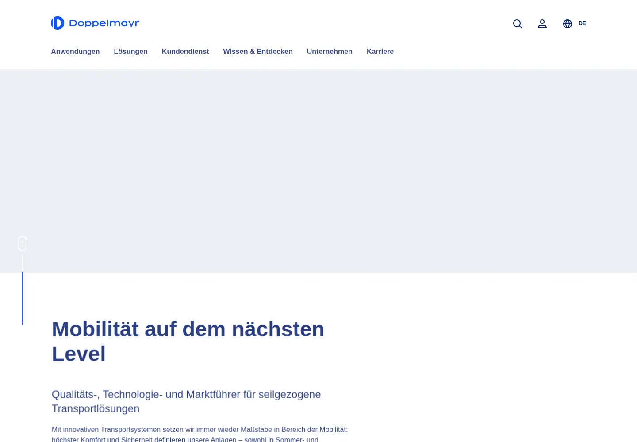Open the Wissen & Entdecken menu
Viewport: 637px width, 442px height.
[258, 51]
